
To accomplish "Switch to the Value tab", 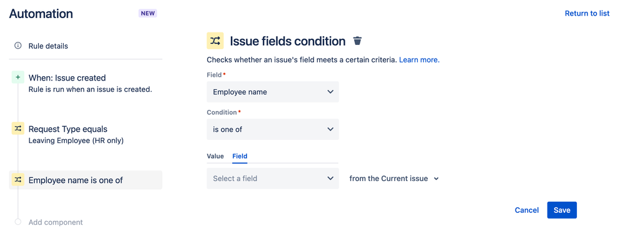I will (215, 156).
